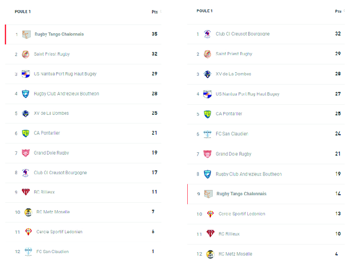This screenshot has height=264, width=350.
Task: Click US Nantua logo in left table
Action: pyautogui.click(x=26, y=74)
